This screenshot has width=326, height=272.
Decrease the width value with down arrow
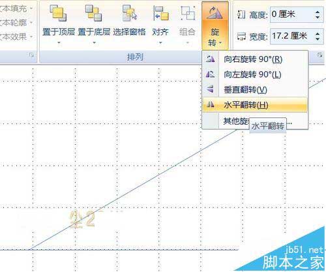(x=318, y=39)
